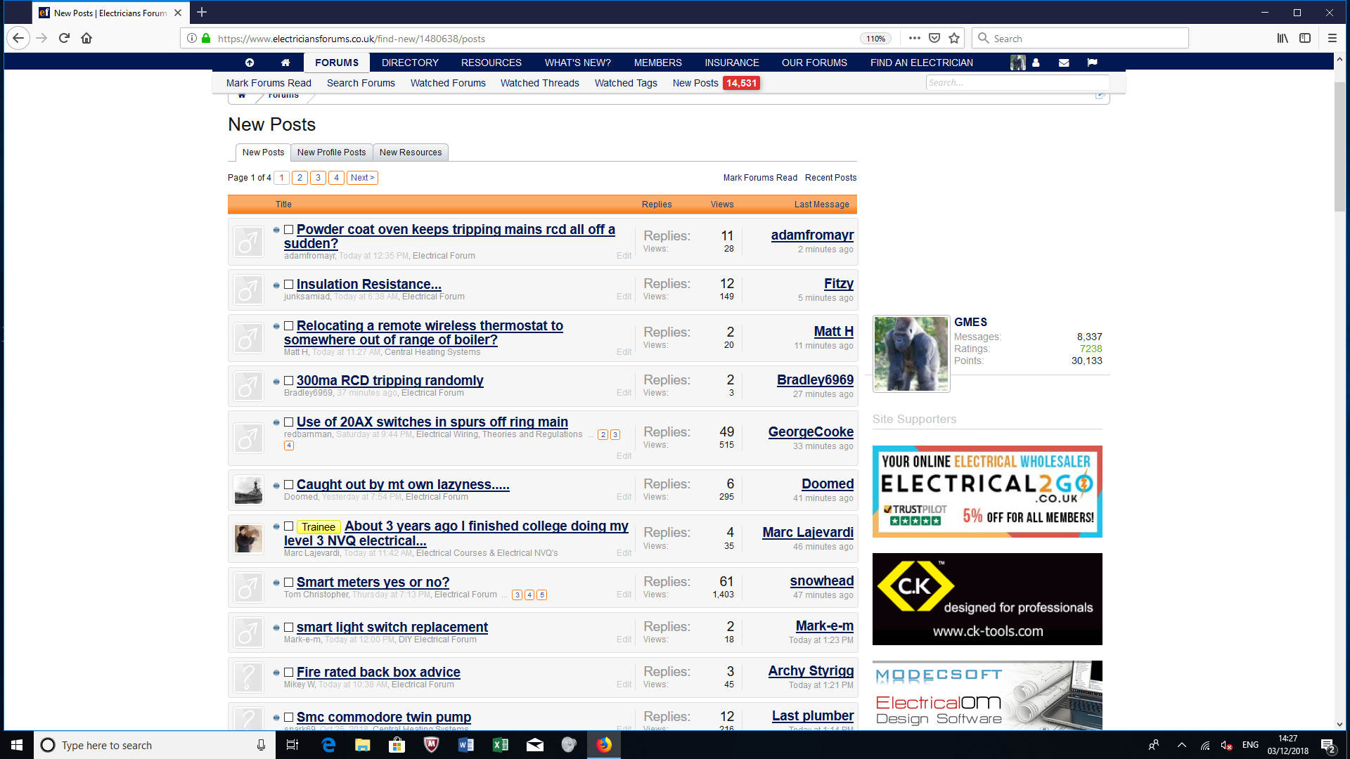Sort by Replies column header
The image size is (1350, 759).
coord(656,205)
